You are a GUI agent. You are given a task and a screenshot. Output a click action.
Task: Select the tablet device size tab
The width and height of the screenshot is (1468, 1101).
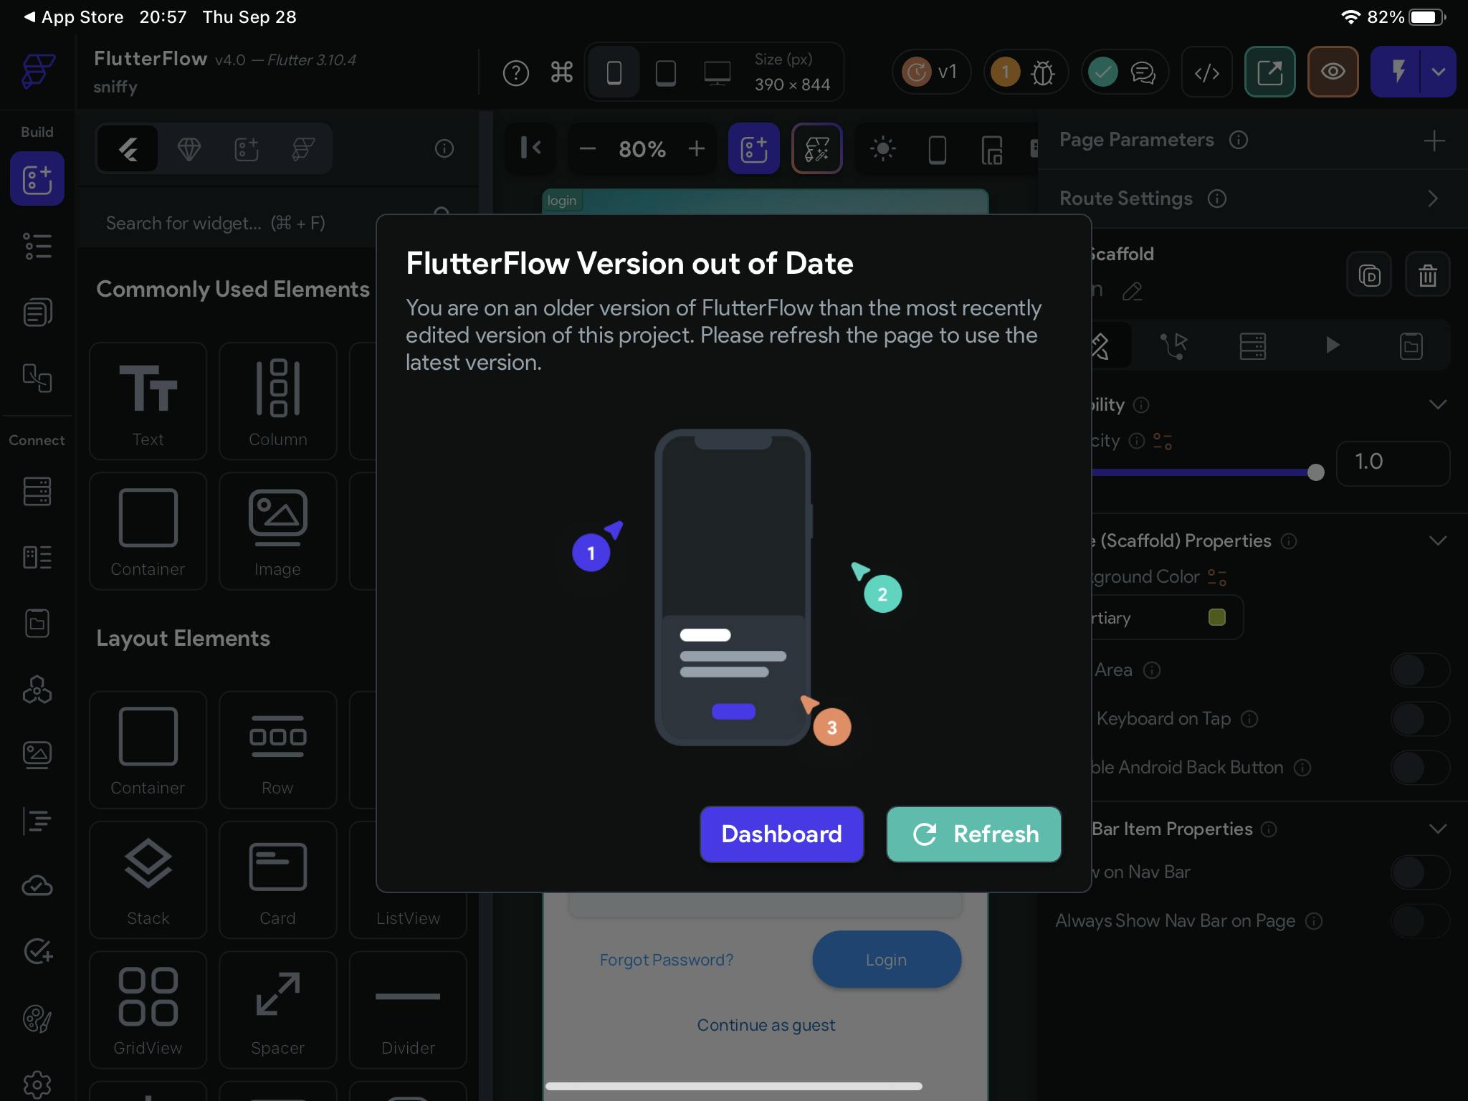pyautogui.click(x=665, y=72)
